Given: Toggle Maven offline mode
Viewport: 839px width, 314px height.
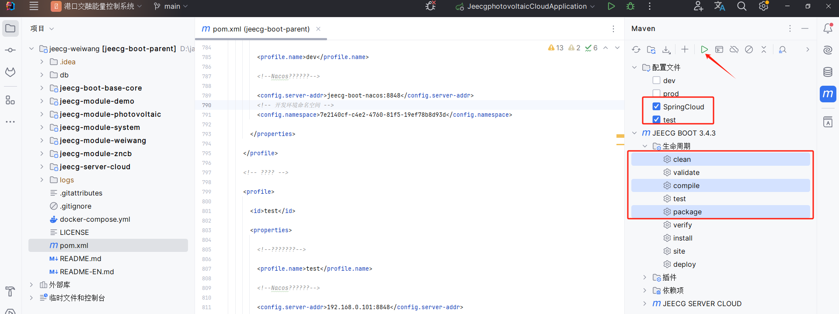Looking at the screenshot, I should (x=734, y=49).
